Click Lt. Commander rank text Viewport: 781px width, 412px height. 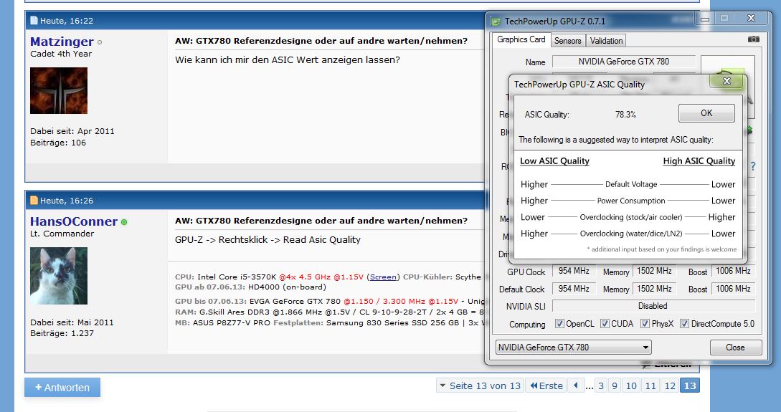62,234
